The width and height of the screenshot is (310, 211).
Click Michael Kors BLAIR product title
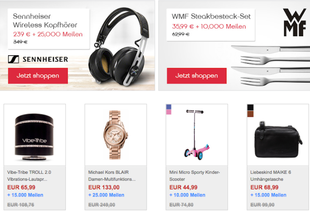pos(112,176)
